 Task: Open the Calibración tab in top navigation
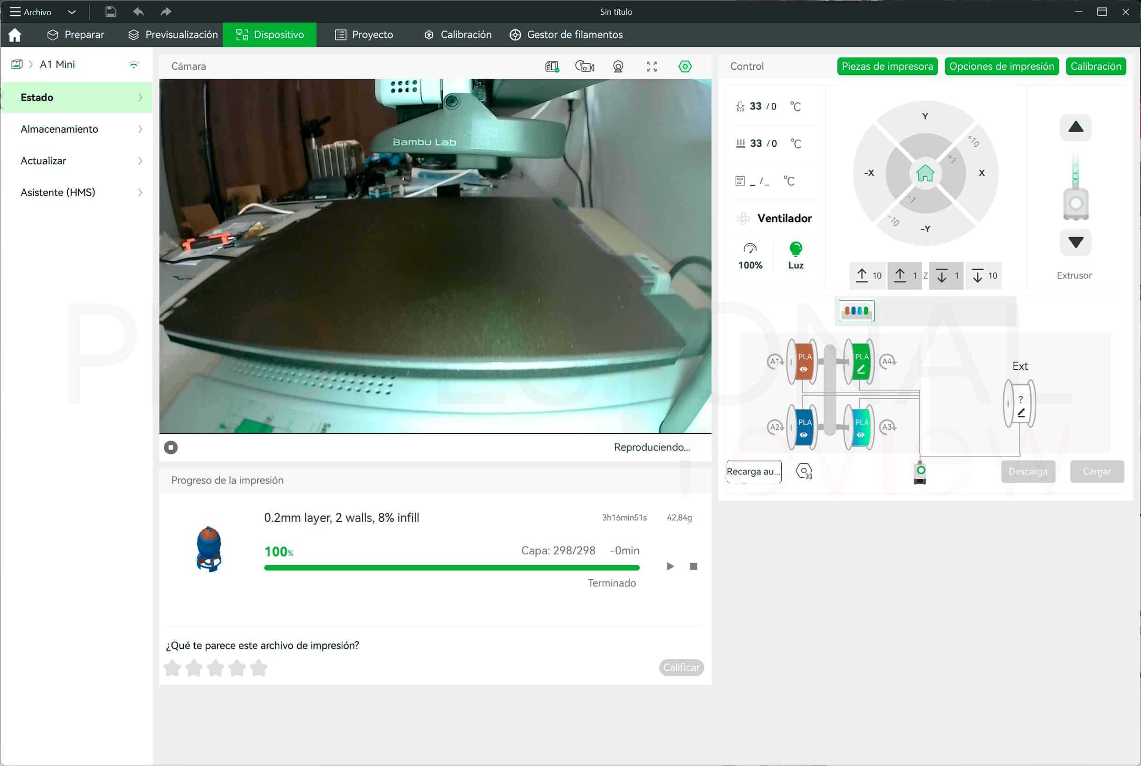click(458, 35)
